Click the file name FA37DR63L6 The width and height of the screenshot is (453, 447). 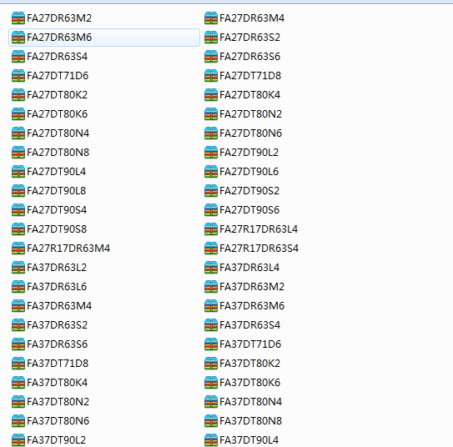pos(57,287)
